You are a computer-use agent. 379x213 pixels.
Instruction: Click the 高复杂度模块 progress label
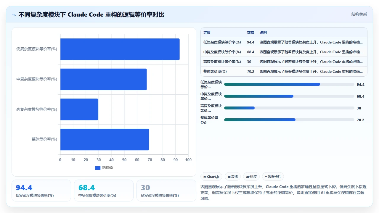(x=211, y=108)
